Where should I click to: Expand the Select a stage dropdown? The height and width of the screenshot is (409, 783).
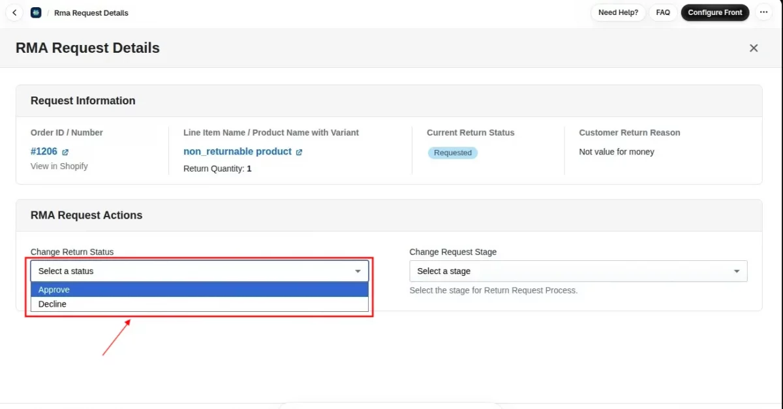click(578, 271)
